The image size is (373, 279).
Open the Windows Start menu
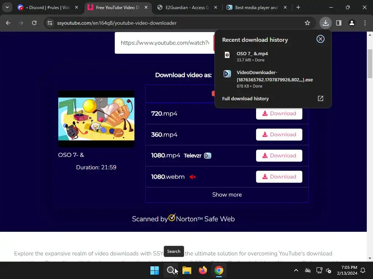154,270
